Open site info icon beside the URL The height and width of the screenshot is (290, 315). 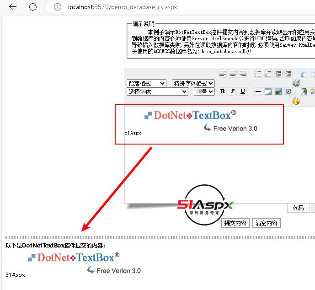coord(58,7)
